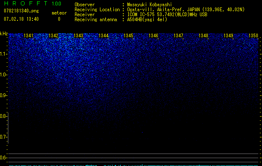Screen dimensions: 262x166
Task: Select the 1347 time marker
Action: click(178, 35)
